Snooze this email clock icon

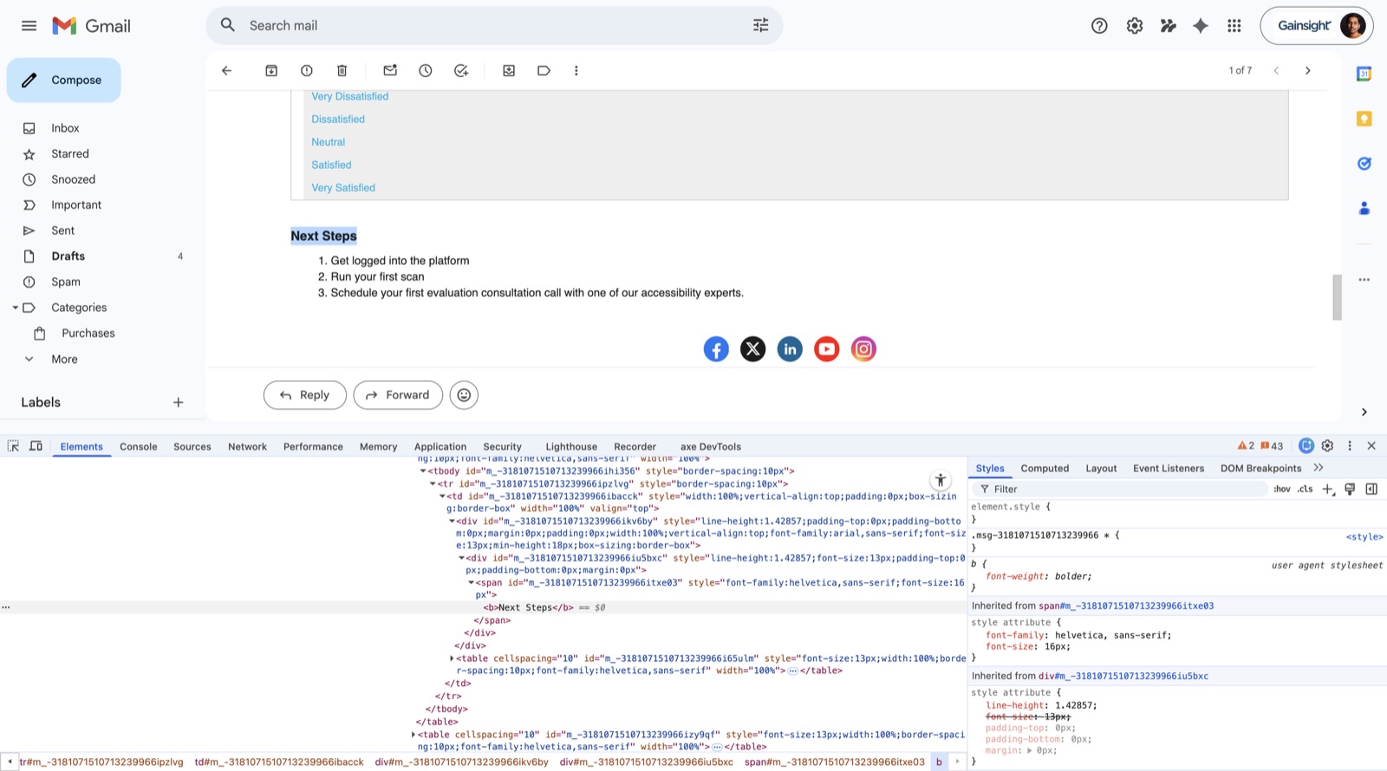[426, 70]
